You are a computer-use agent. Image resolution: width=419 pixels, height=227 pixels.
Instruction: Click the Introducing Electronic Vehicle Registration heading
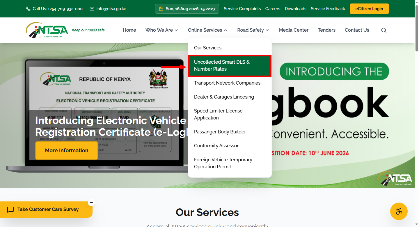112,126
